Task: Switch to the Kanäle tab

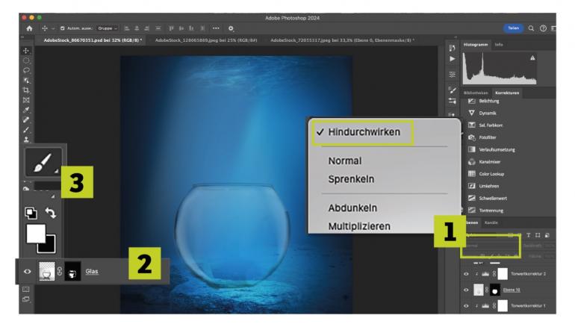Action: [x=491, y=223]
